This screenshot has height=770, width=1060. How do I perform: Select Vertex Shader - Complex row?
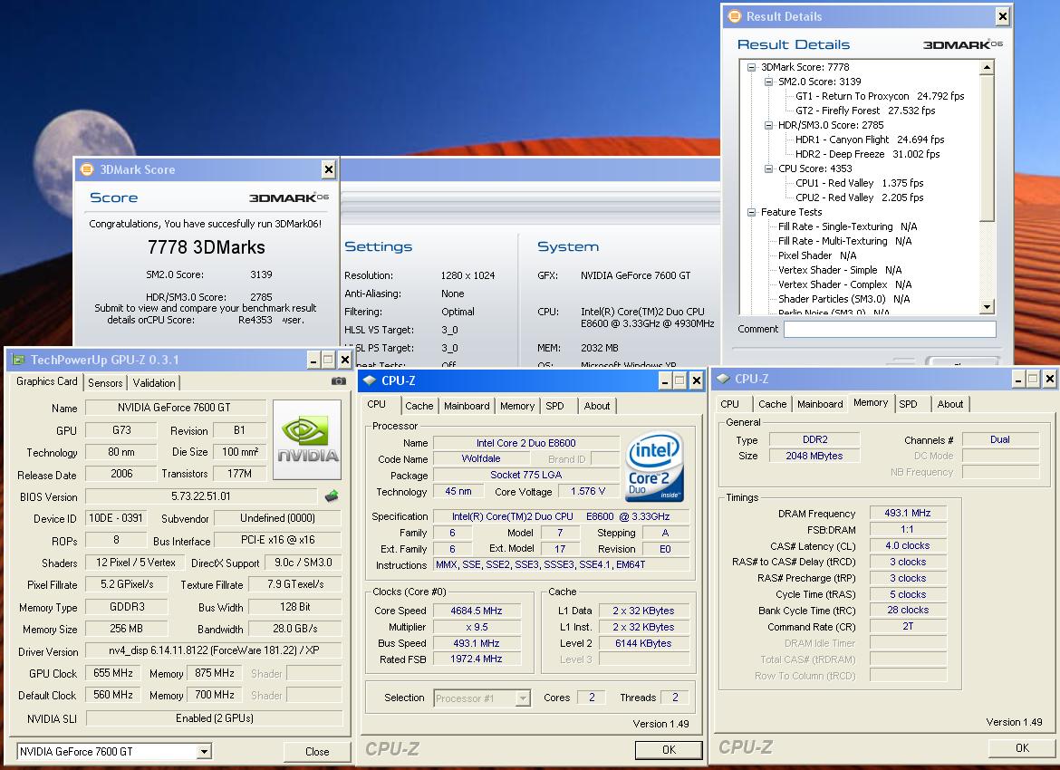pyautogui.click(x=844, y=284)
